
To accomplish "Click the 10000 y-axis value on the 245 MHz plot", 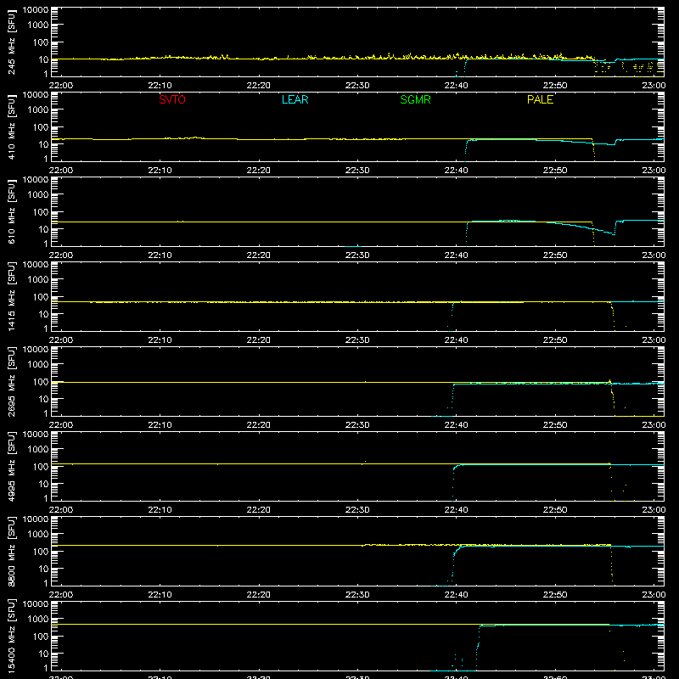I will [36, 10].
